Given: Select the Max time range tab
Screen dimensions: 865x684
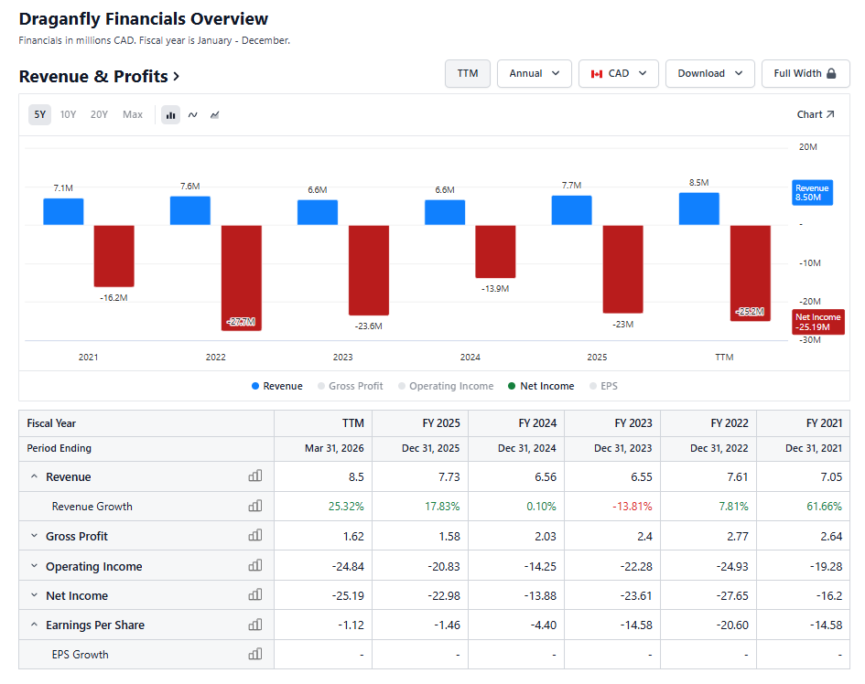Looking at the screenshot, I should click(x=133, y=114).
